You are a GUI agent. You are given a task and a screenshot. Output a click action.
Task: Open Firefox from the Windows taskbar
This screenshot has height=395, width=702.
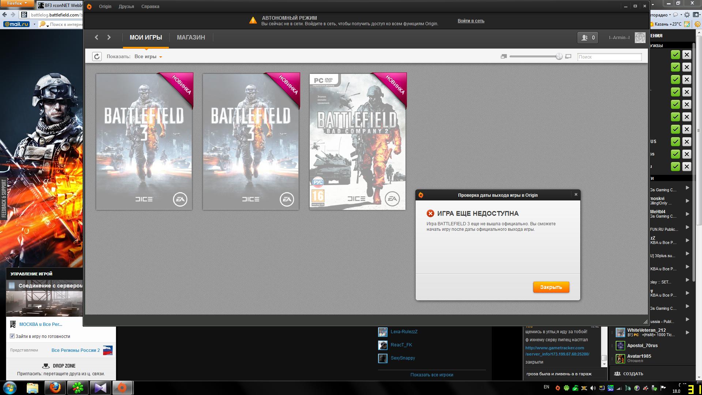[55, 387]
